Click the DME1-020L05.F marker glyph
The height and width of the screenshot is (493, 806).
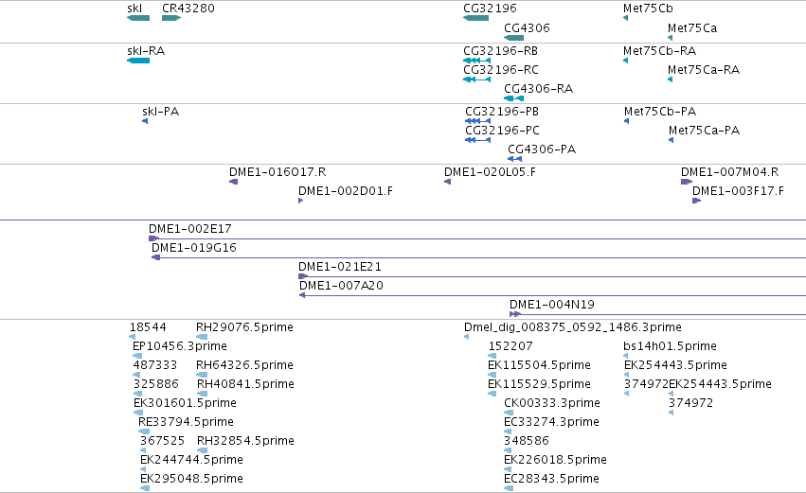tap(447, 182)
